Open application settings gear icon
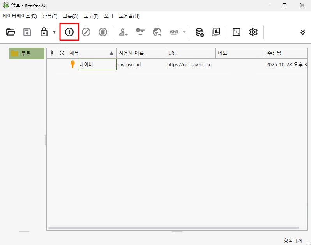 pyautogui.click(x=253, y=32)
